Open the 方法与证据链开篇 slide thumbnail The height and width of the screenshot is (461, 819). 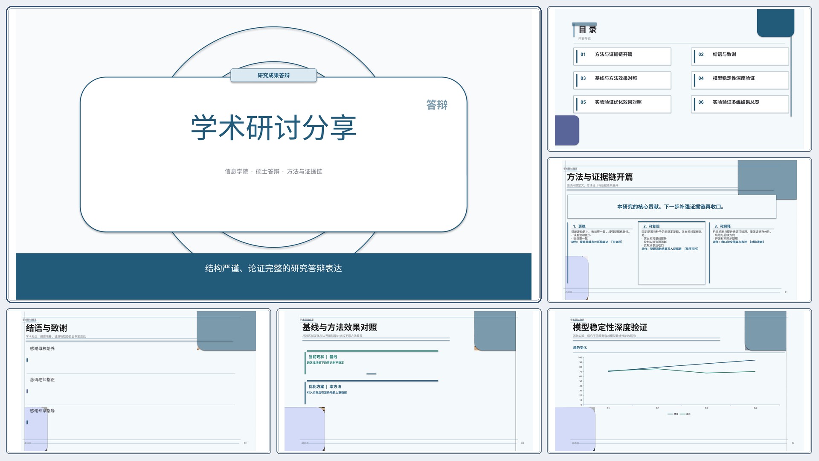tap(679, 230)
